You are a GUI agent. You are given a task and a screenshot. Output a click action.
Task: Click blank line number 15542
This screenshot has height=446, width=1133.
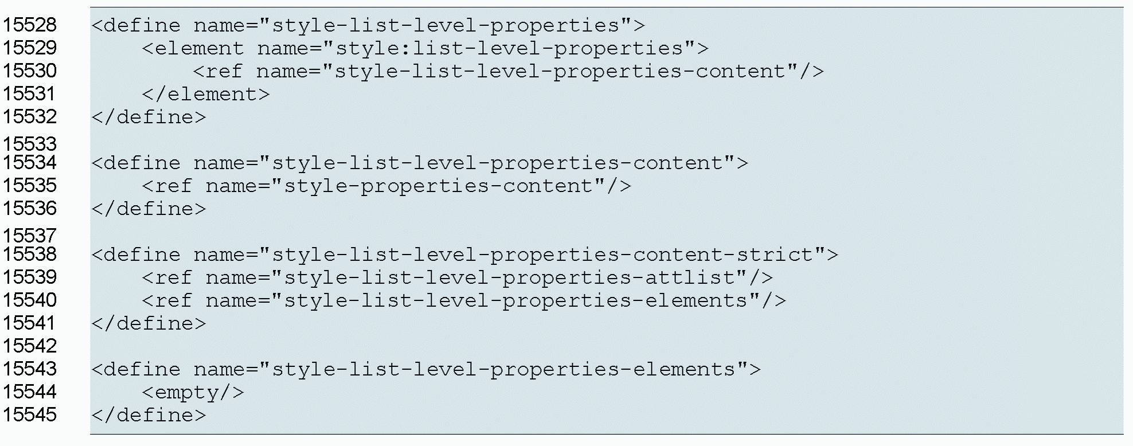point(30,346)
